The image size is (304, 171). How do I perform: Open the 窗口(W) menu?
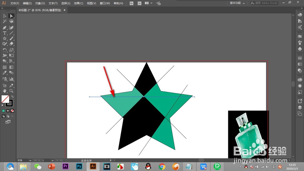click(105, 3)
